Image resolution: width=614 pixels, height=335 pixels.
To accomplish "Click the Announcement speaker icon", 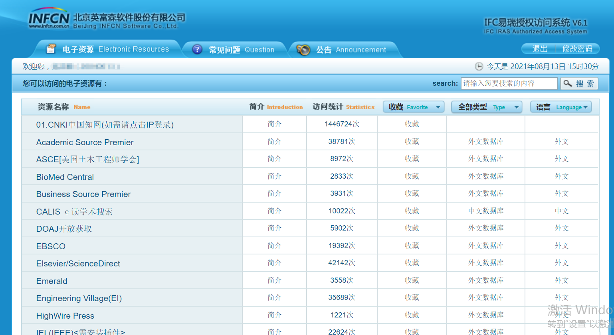I will coord(303,50).
